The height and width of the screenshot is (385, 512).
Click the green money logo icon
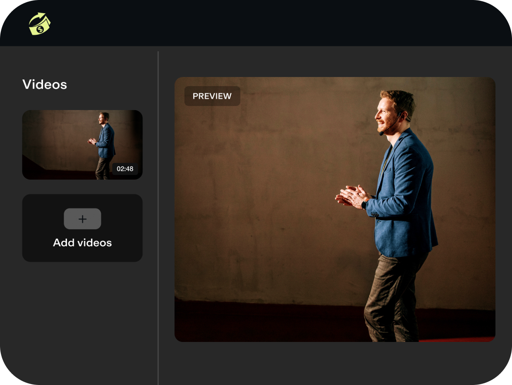[39, 24]
